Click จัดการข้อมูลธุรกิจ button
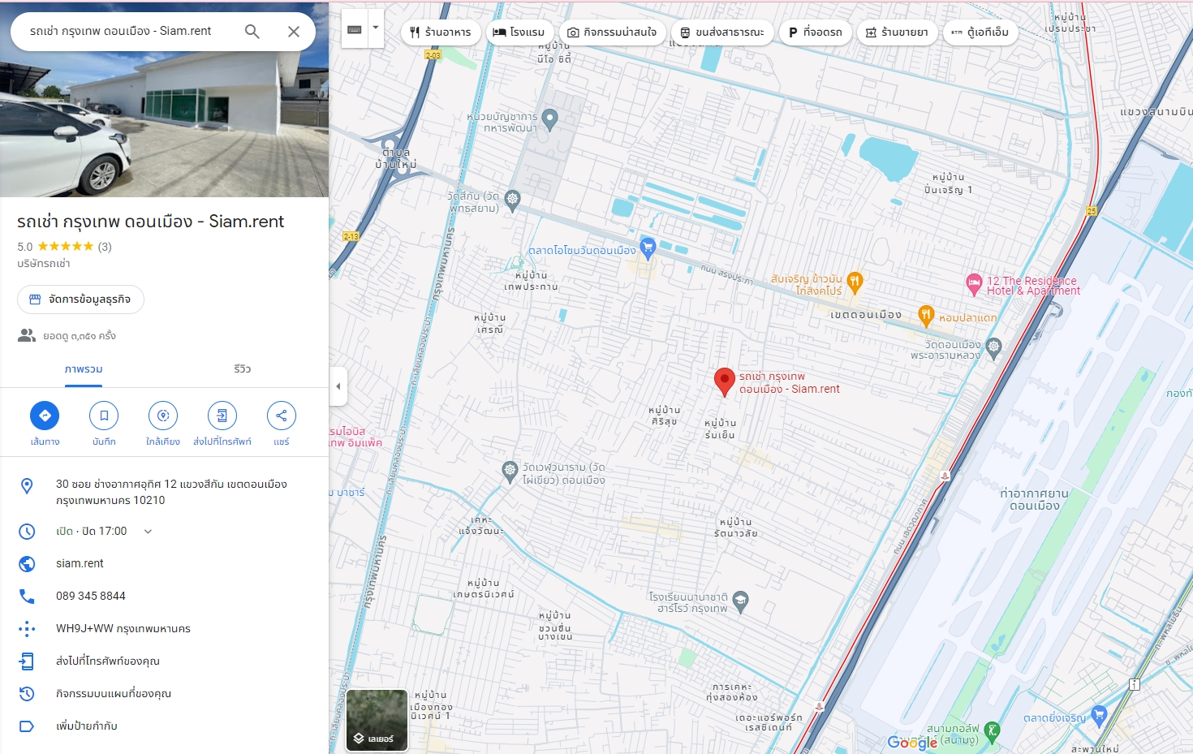The height and width of the screenshot is (754, 1193). pos(80,299)
